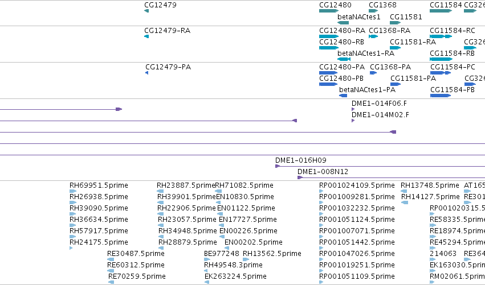Click the RH28879.5prime EST label
This screenshot has height=285, width=485.
pyautogui.click(x=188, y=242)
